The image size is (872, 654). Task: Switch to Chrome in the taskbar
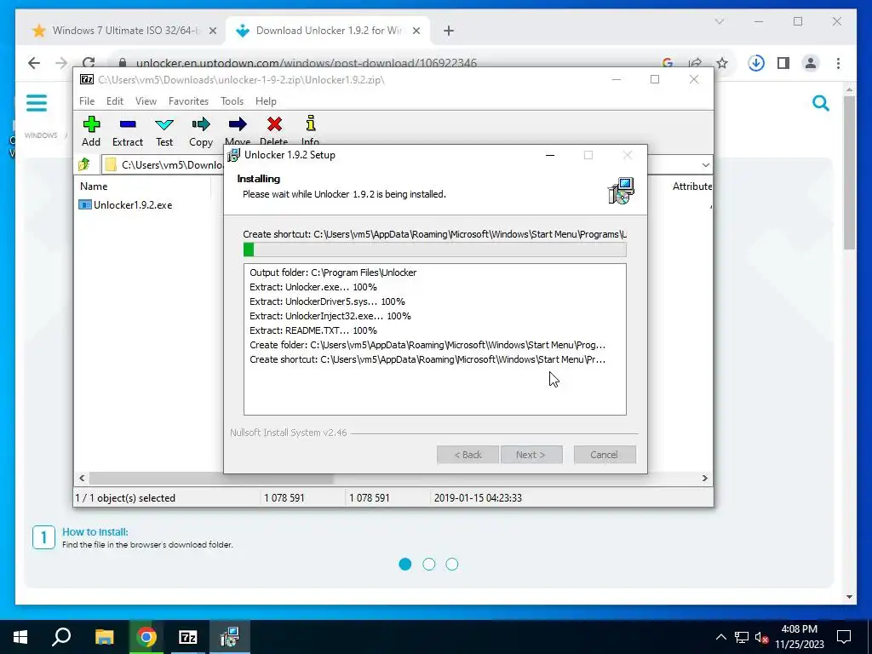(x=146, y=637)
